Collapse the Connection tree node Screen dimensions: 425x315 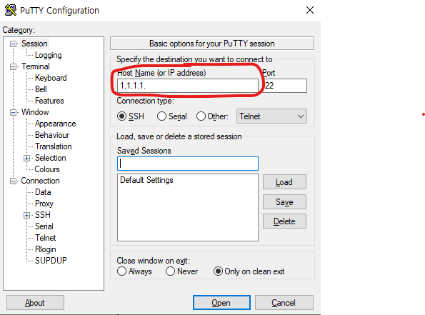[13, 181]
